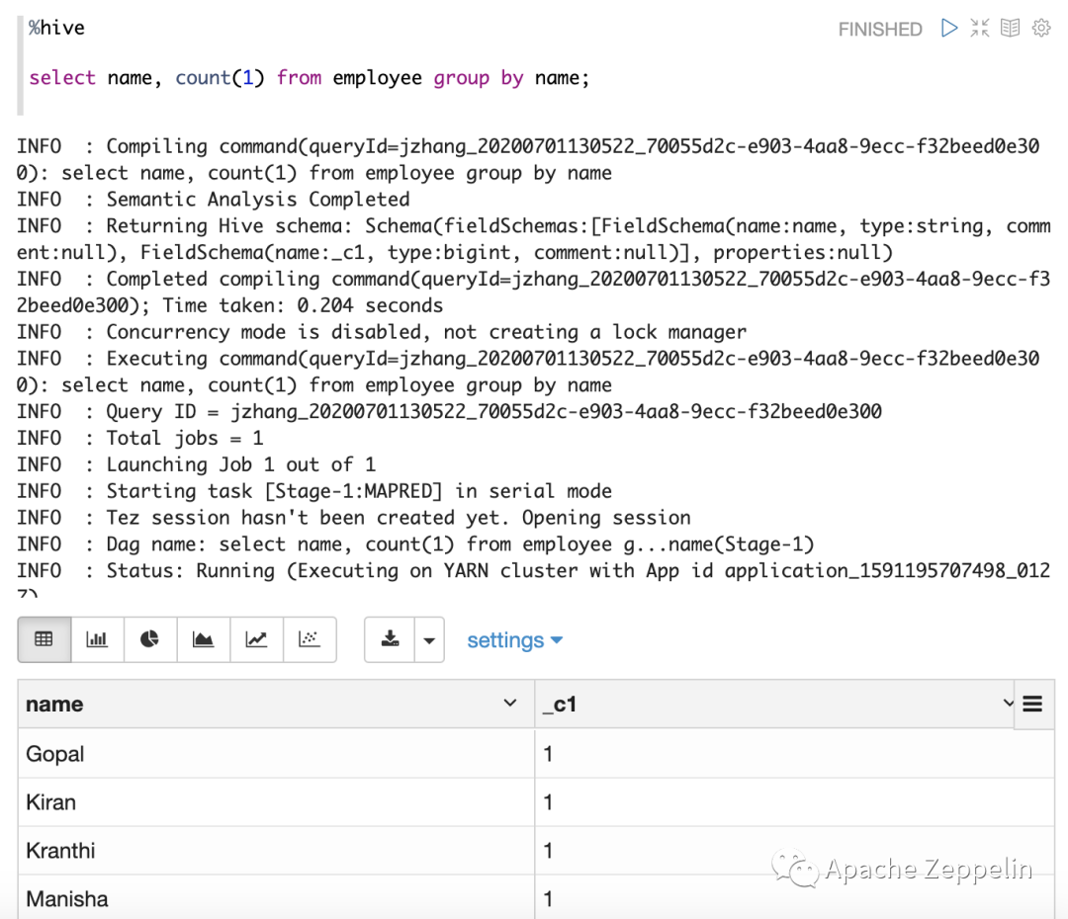This screenshot has height=919, width=1068.
Task: Sort by the name column header
Action: (55, 705)
